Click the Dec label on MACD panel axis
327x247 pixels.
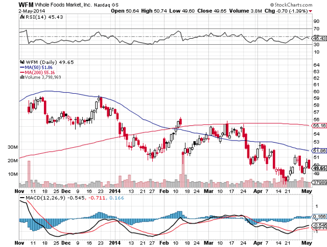[66, 242]
